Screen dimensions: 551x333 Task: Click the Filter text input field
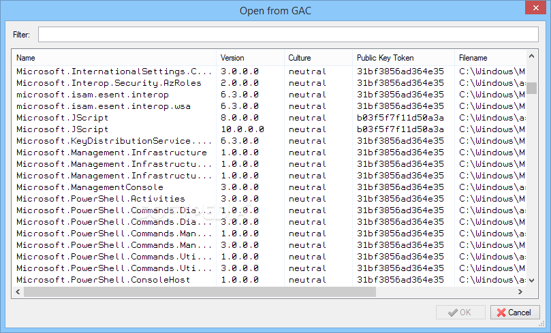click(288, 35)
